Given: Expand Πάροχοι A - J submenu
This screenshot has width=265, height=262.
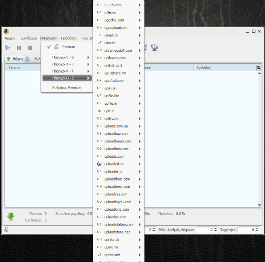Looking at the screenshot, I should pyautogui.click(x=67, y=64).
